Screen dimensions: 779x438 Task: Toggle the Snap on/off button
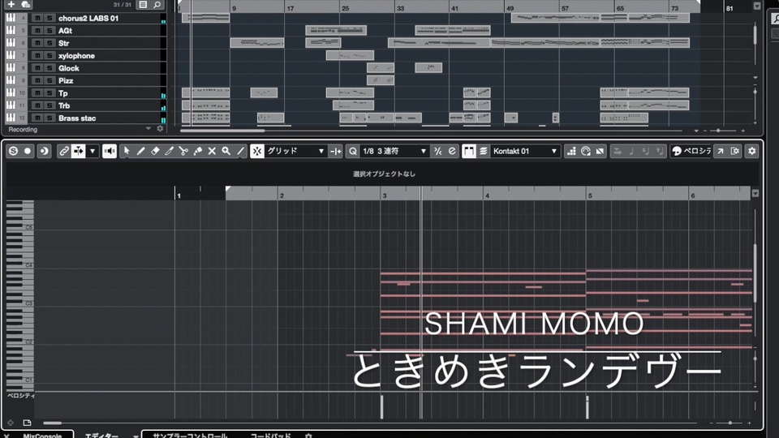257,151
